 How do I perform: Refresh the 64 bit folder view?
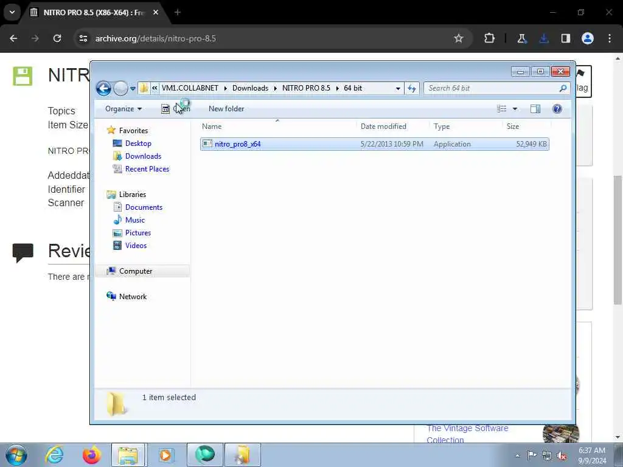click(x=412, y=88)
